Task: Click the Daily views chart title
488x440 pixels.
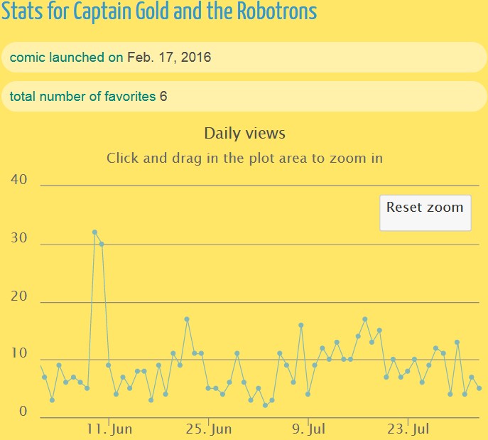Action: [244, 134]
